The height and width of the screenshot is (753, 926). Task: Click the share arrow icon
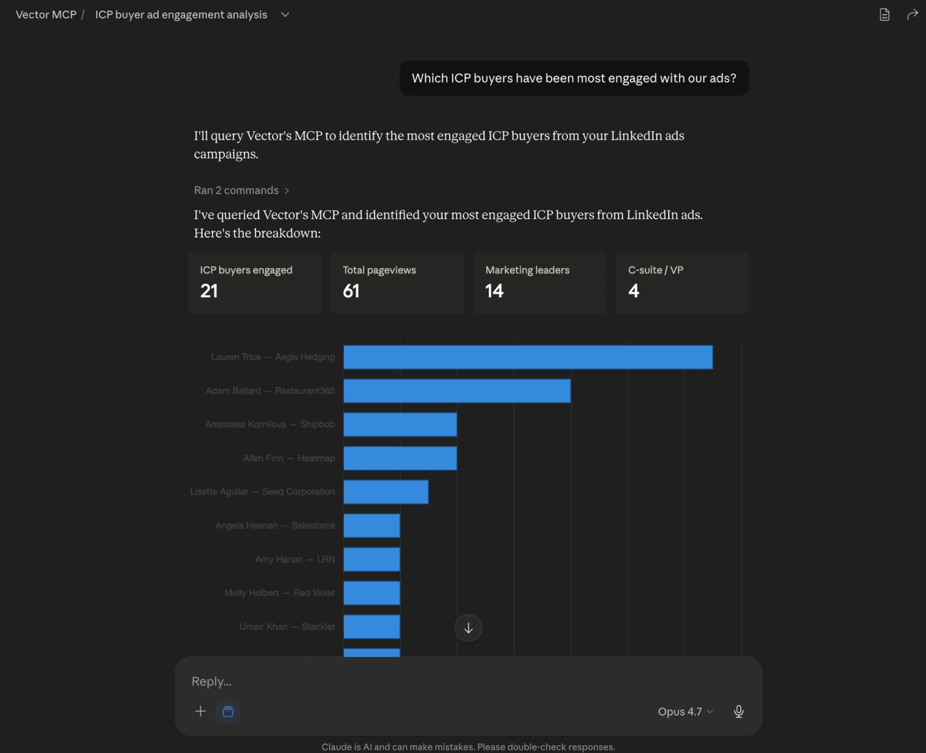point(912,15)
